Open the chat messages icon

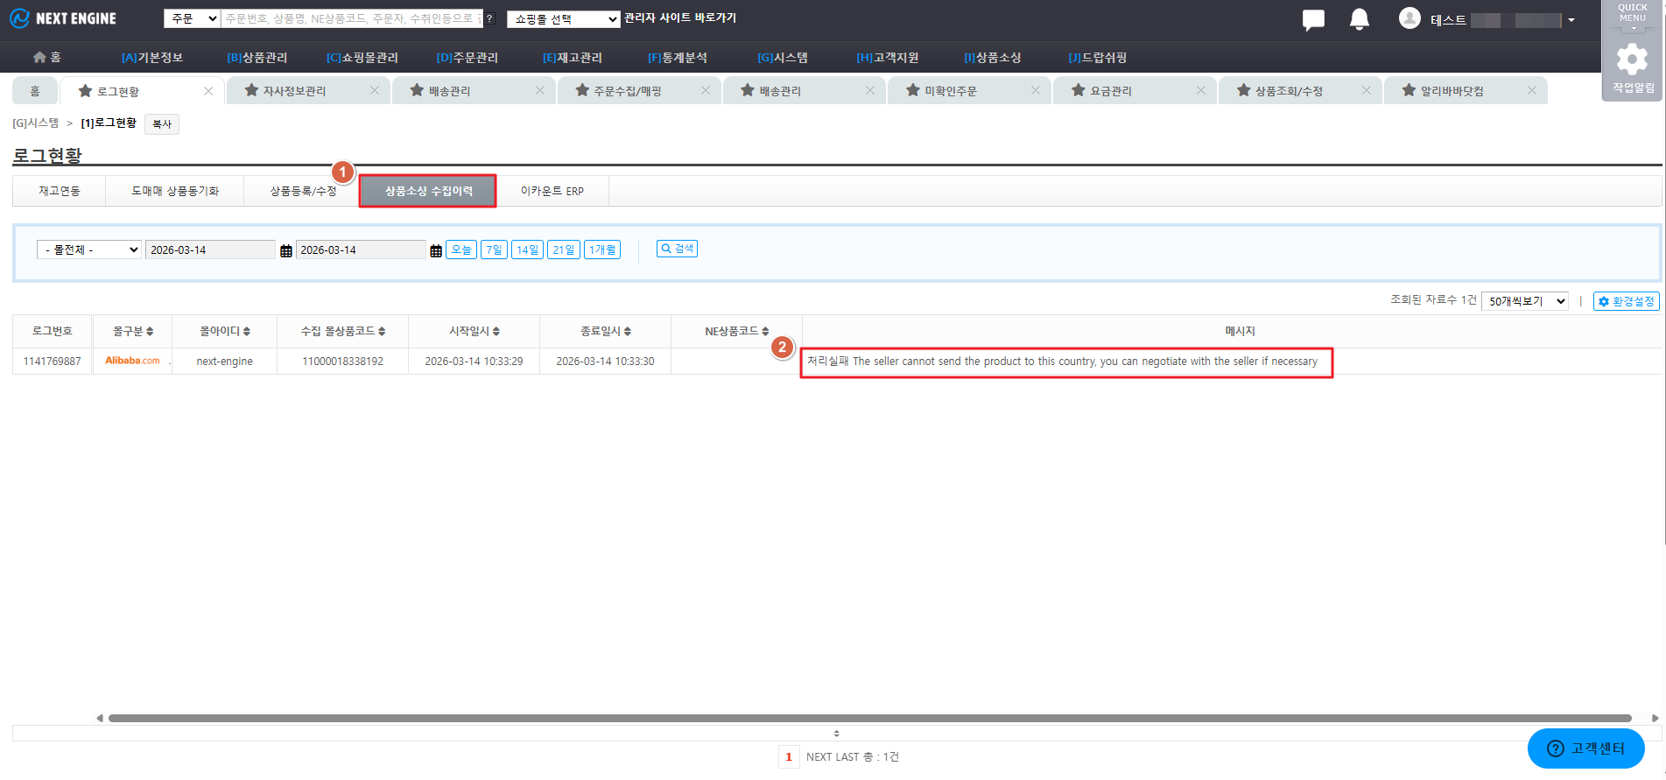[1313, 19]
